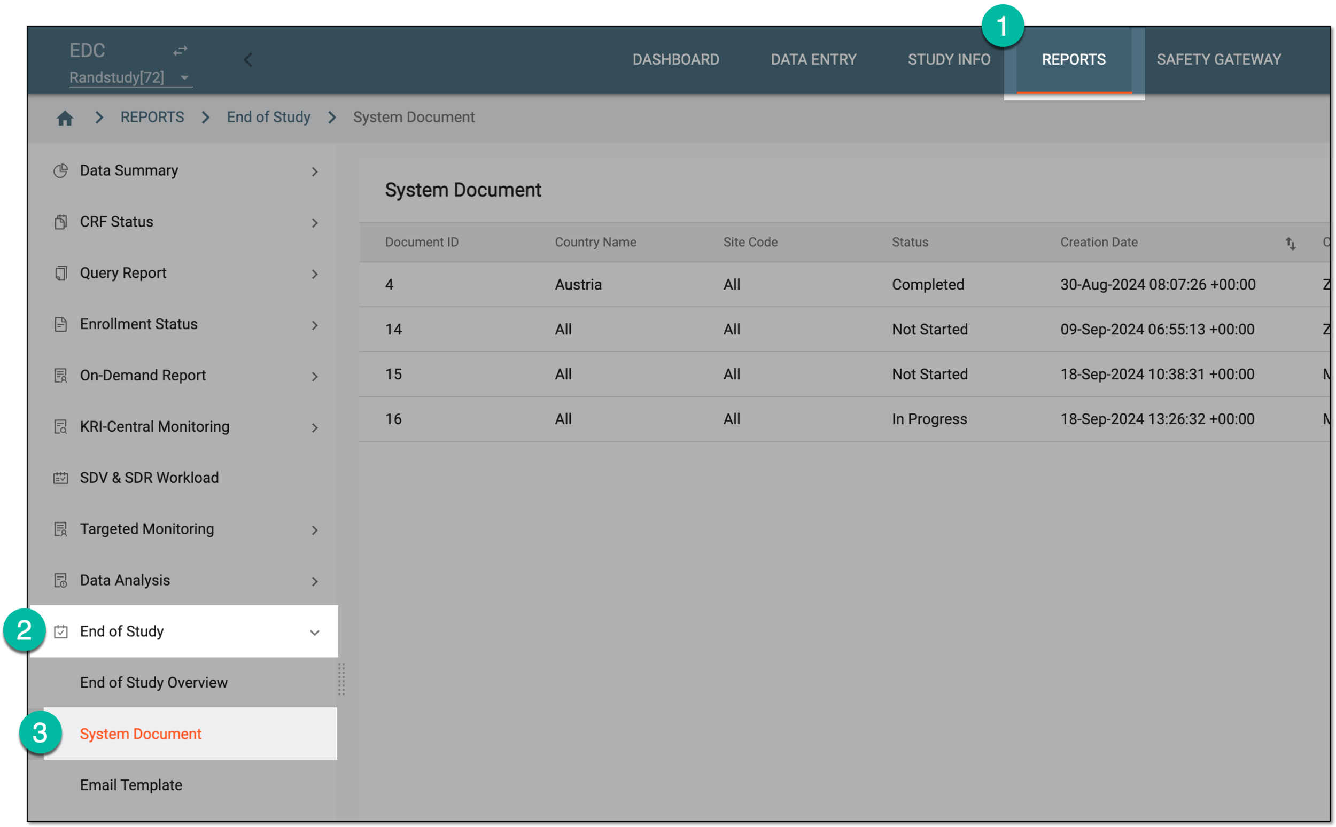Viewport: 1336px width, 827px height.
Task: Expand the Enrollment Status chevron
Action: [315, 325]
